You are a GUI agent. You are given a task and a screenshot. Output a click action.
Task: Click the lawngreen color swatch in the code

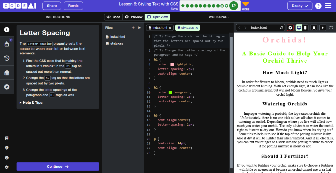tap(170, 92)
